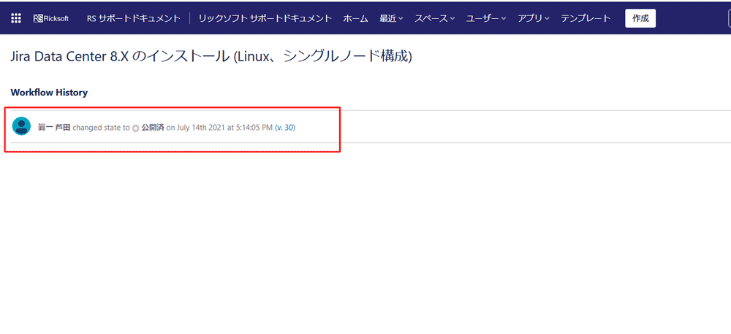
Task: Expand the スペース dropdown menu
Action: [434, 19]
